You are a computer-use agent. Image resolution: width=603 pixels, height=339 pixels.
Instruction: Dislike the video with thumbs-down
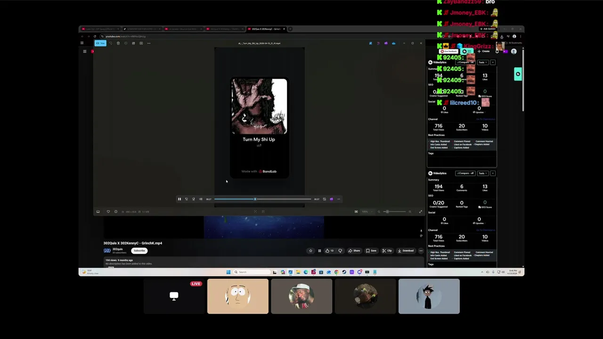pyautogui.click(x=340, y=250)
